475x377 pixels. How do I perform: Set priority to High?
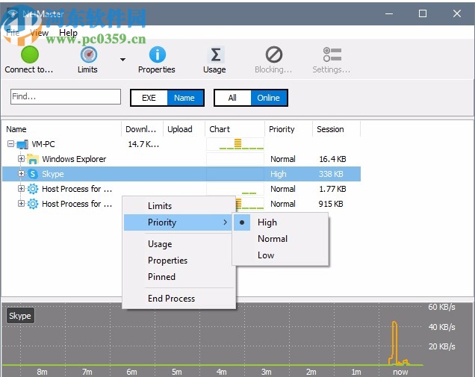pyautogui.click(x=280, y=222)
